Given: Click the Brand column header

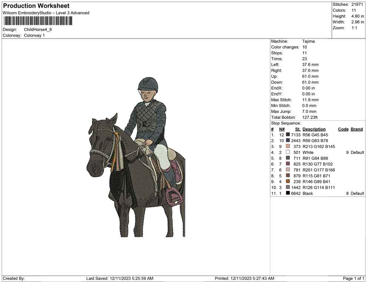Looking at the screenshot, I should tap(357, 129).
